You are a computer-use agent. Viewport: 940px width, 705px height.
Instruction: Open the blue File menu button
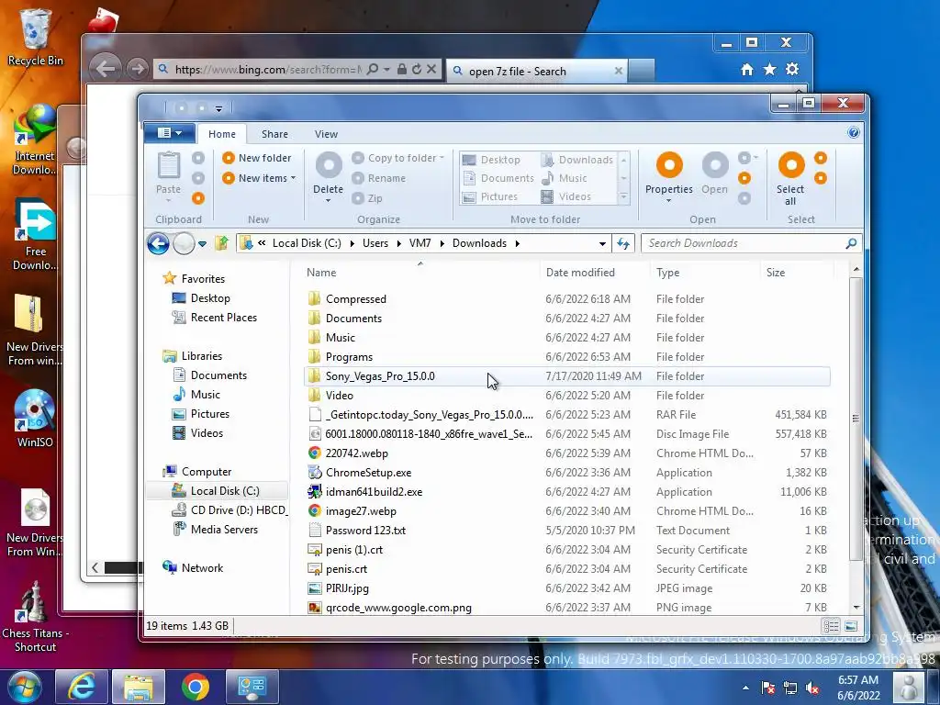tap(170, 132)
